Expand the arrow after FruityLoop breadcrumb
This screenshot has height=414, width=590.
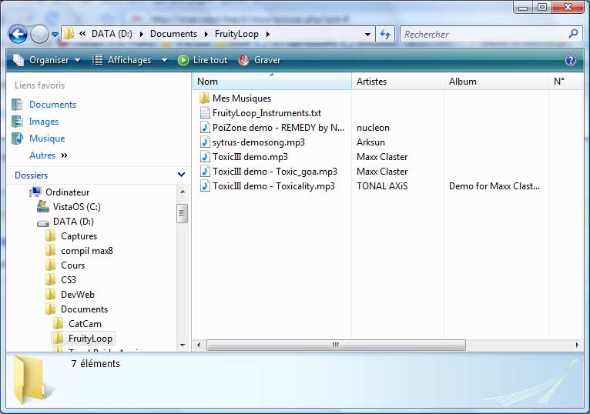pyautogui.click(x=268, y=34)
